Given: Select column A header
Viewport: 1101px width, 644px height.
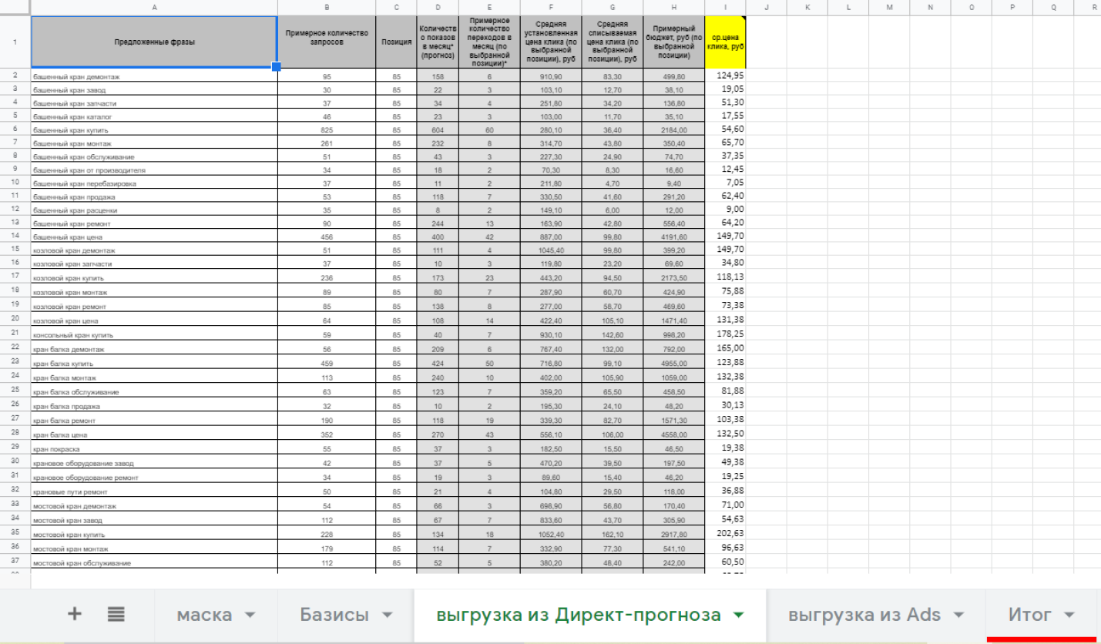Looking at the screenshot, I should coord(154,7).
